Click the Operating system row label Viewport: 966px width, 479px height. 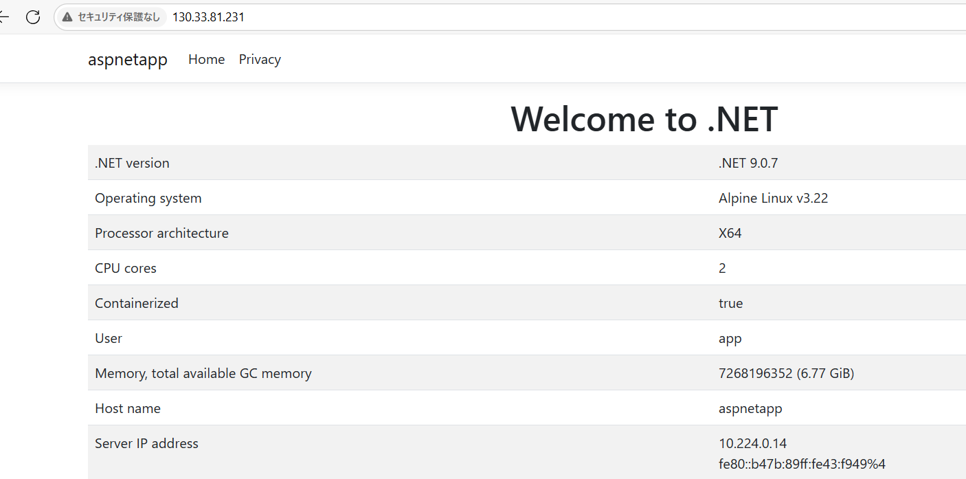tap(148, 198)
